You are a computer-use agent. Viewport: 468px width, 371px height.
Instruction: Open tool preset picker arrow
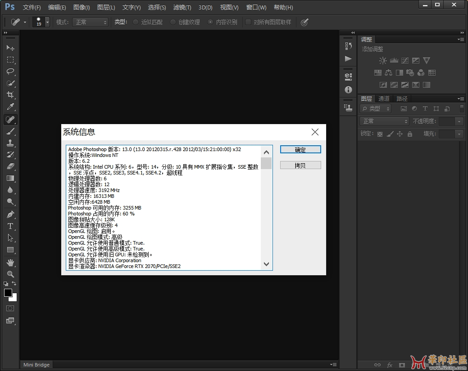pyautogui.click(x=25, y=22)
